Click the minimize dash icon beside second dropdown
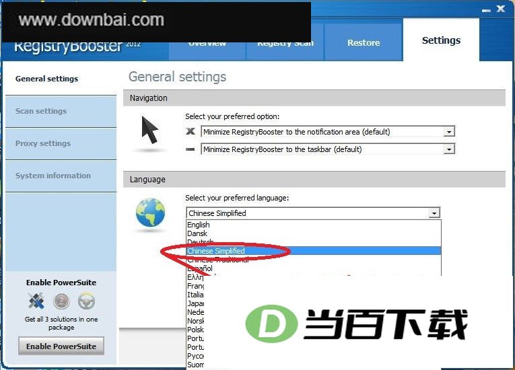 190,149
